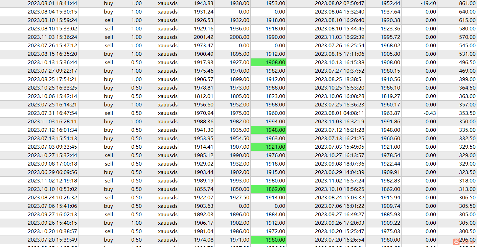Click open time 2023.07.26 15:47:12

52,46
